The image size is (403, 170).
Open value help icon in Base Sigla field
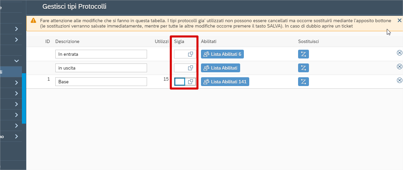pyautogui.click(x=191, y=82)
